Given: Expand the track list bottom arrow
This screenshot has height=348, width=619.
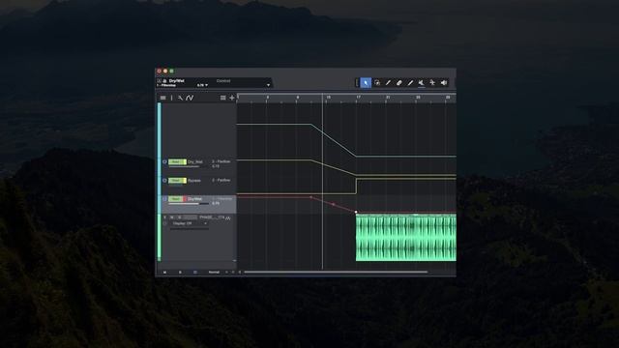Looking at the screenshot, I should 234,261.
